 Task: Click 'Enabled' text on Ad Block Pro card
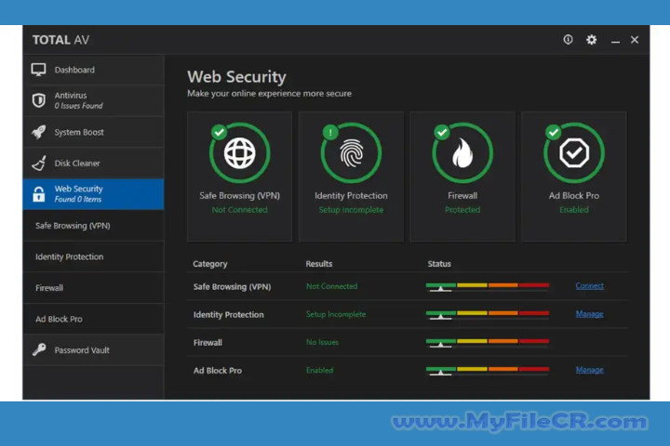574,210
